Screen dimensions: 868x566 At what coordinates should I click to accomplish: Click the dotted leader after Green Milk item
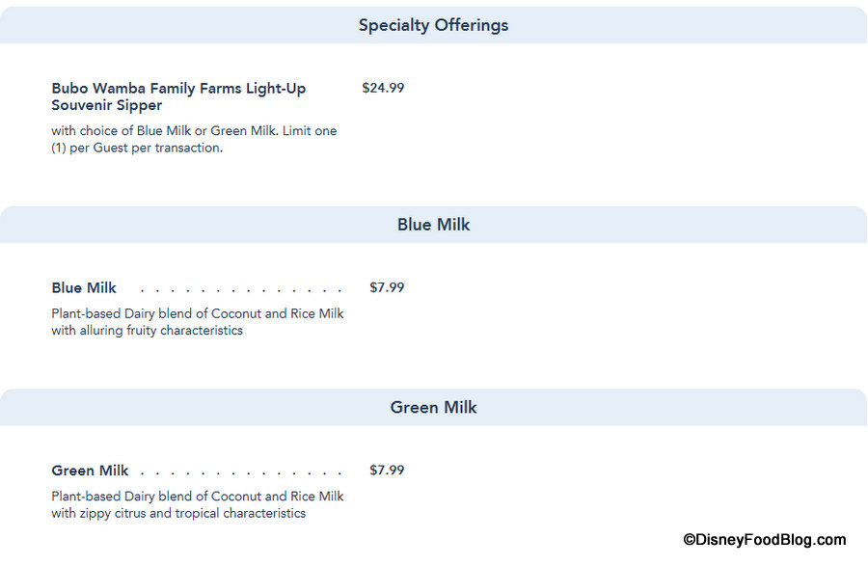click(240, 472)
